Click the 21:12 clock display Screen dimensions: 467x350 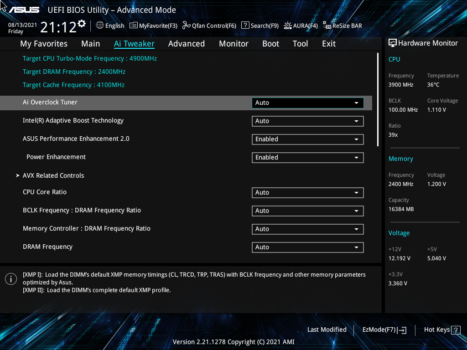pos(58,27)
